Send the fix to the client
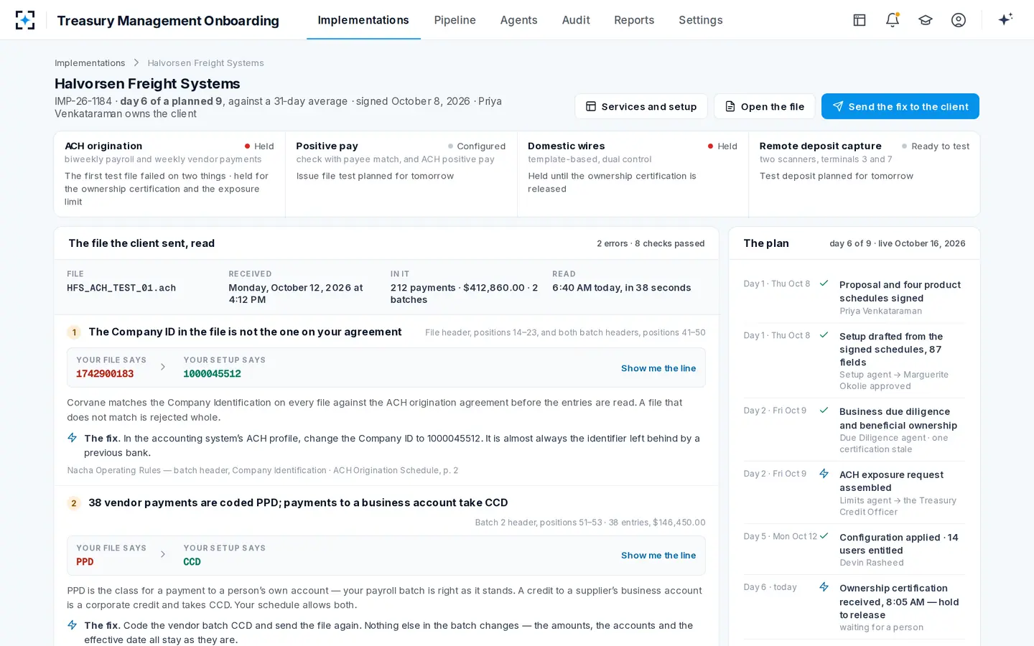Viewport: 1034px width, 646px height. point(900,106)
